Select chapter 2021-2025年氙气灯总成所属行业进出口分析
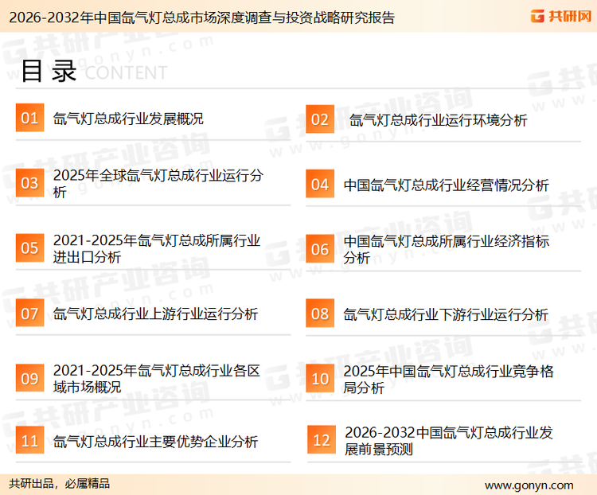The image size is (597, 495). point(157,248)
